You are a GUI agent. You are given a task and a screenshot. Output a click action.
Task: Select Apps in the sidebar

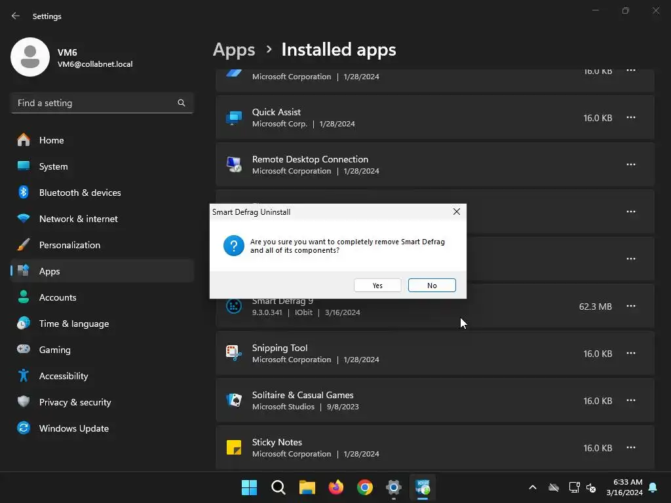pyautogui.click(x=102, y=270)
